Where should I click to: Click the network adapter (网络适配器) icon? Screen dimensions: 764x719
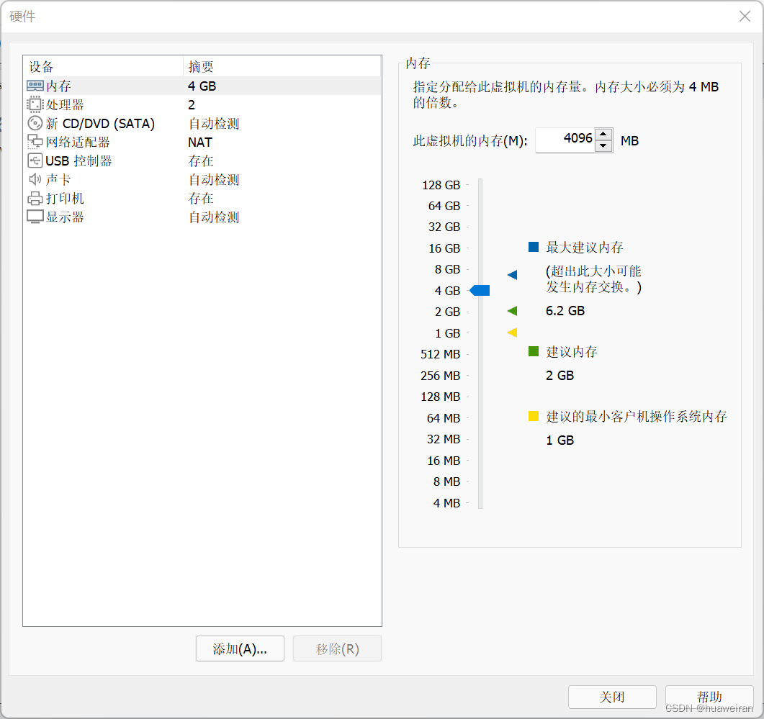pos(35,142)
